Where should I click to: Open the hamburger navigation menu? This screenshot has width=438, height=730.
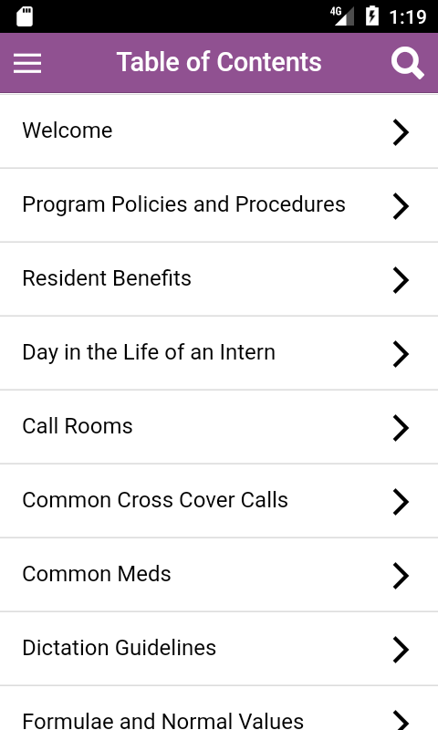pyautogui.click(x=27, y=63)
